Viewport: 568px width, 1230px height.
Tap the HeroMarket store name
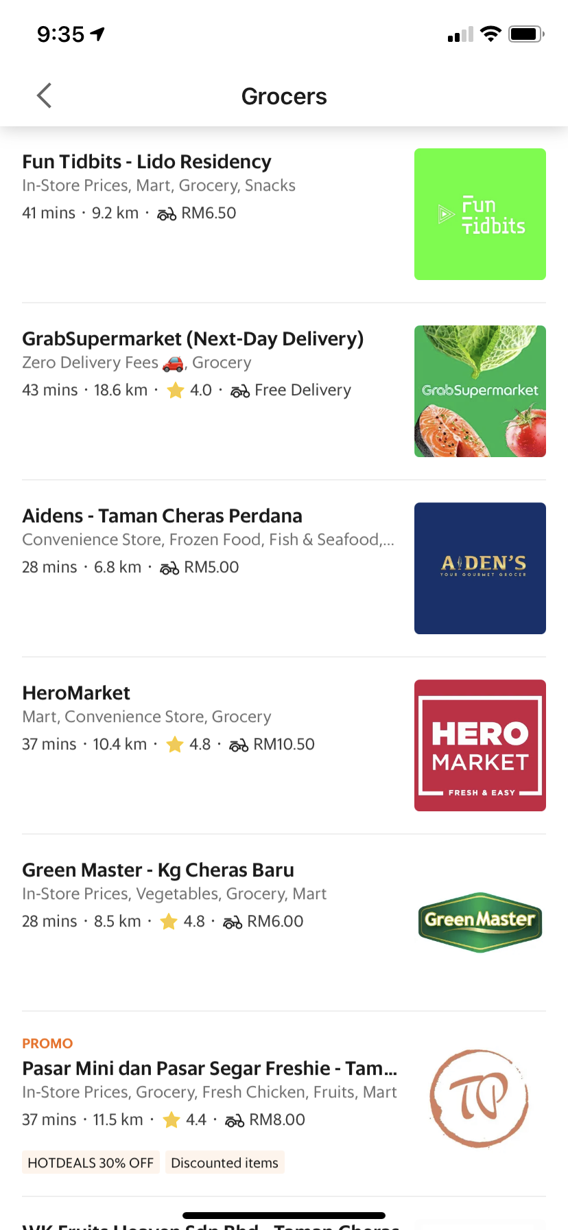[76, 693]
